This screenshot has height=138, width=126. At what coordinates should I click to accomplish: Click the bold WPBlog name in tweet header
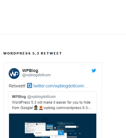pos(30,71)
